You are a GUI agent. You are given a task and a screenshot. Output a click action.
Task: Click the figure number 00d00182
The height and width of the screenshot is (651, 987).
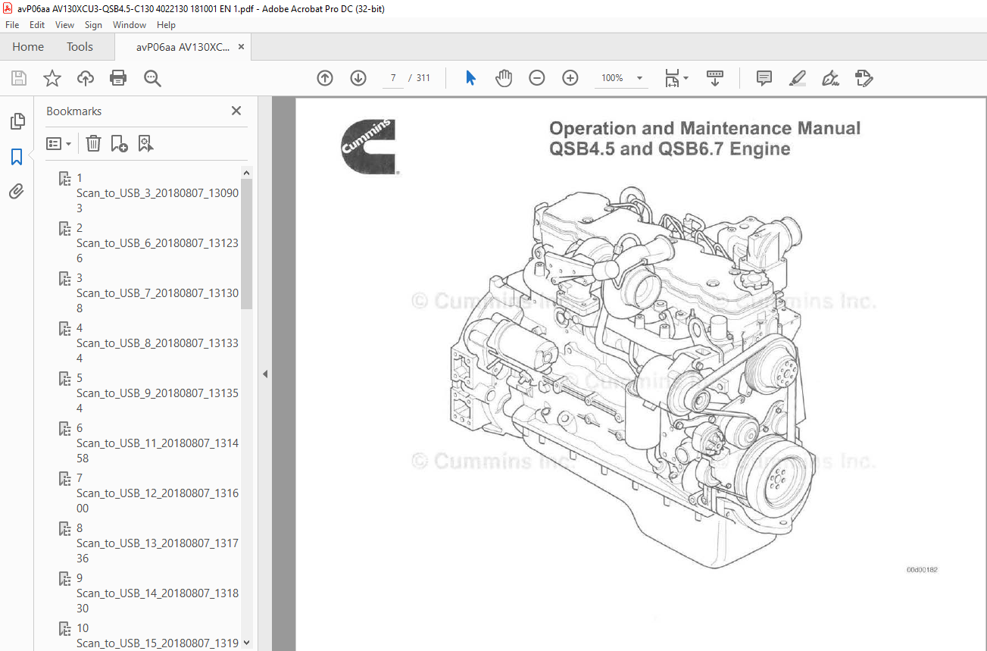(x=922, y=569)
